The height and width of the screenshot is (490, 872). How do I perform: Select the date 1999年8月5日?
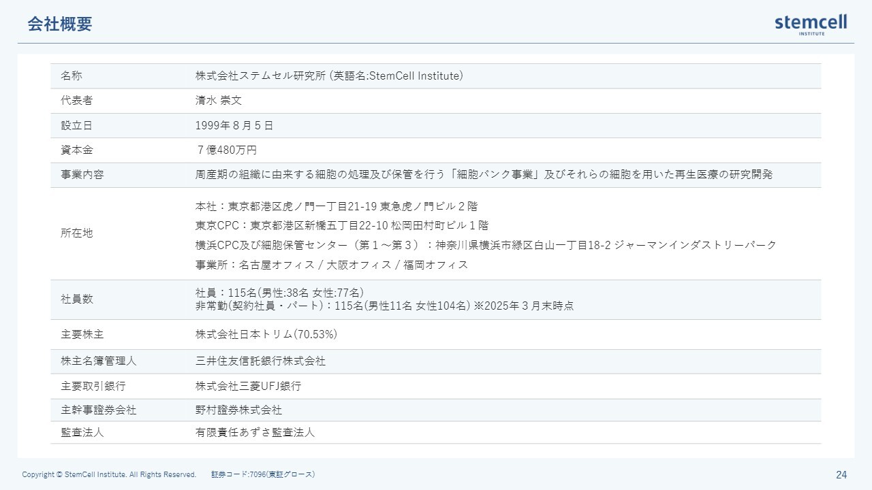coord(234,125)
